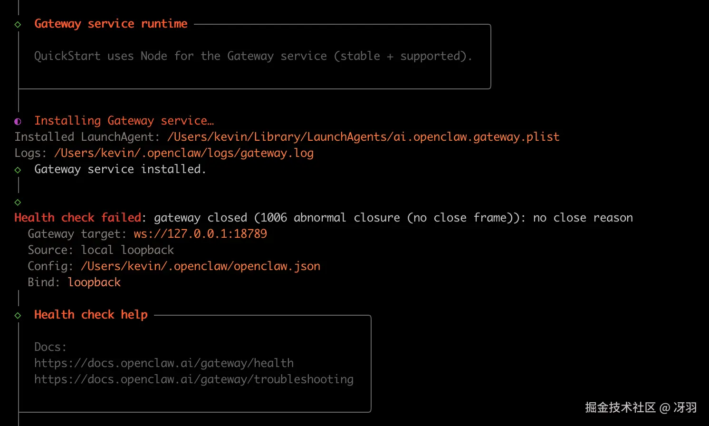Click the green diamond beside Health check help
The width and height of the screenshot is (709, 426).
point(18,315)
